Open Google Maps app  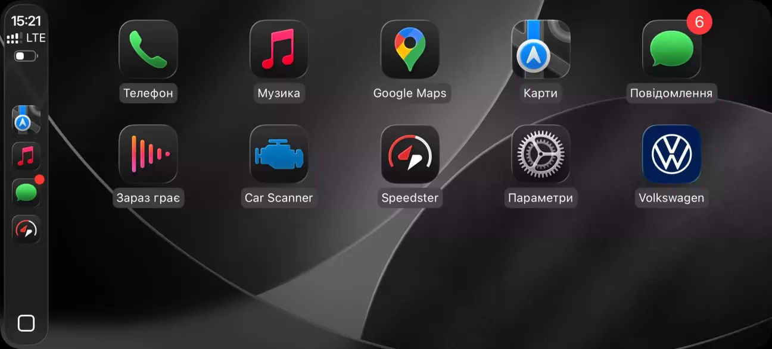(x=410, y=49)
